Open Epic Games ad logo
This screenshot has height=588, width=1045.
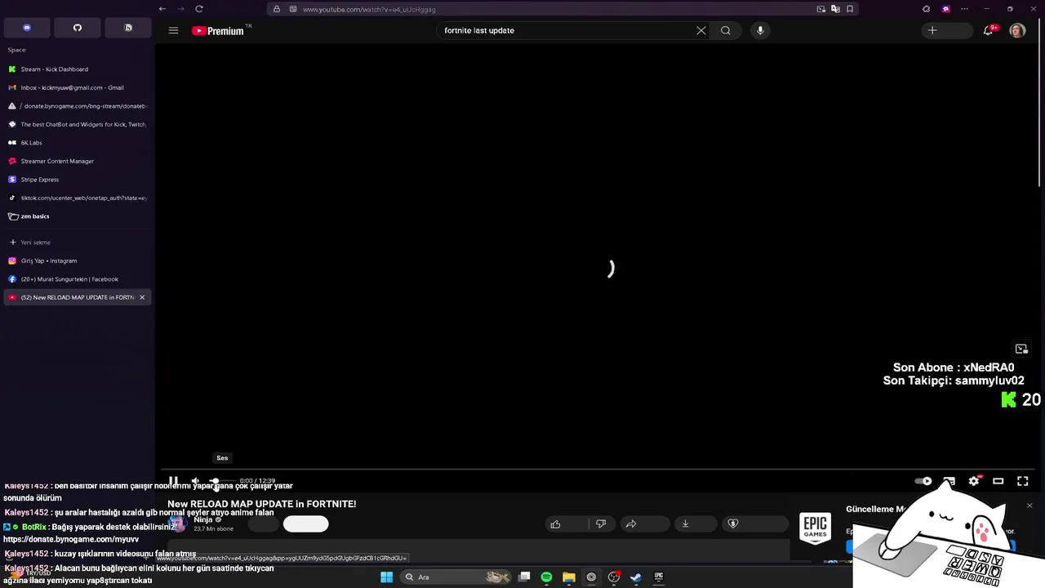click(815, 527)
